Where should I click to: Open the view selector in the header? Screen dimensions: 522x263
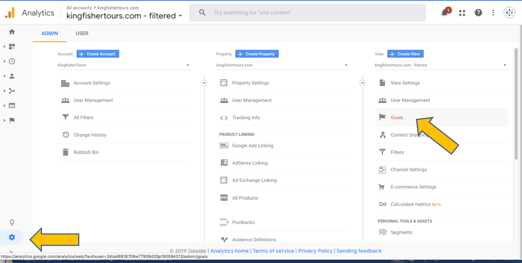tap(125, 15)
